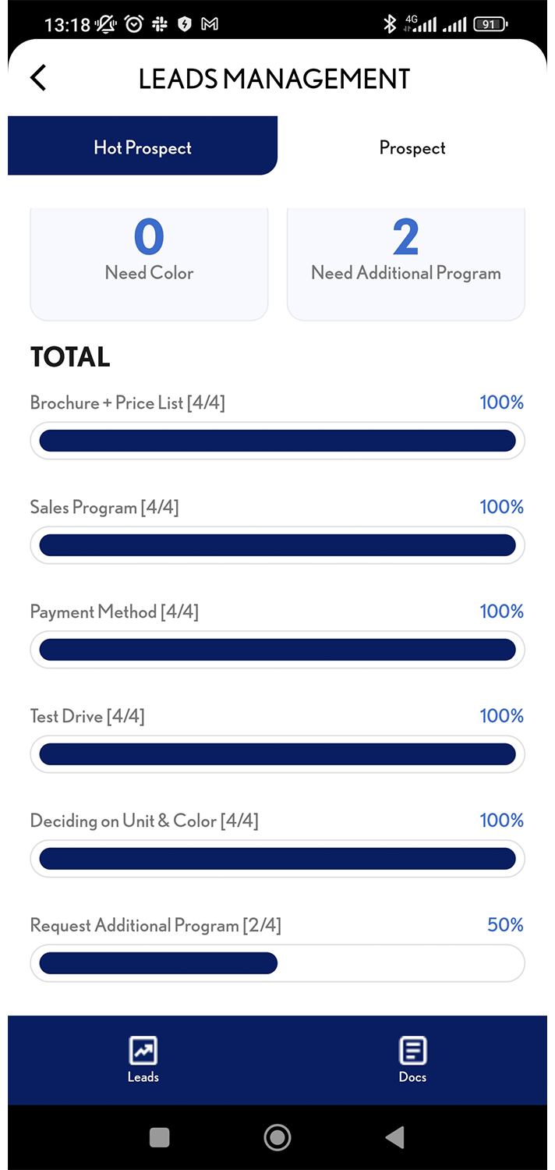Open the Need Color card
Screen dimensions: 555x1170
tap(149, 264)
